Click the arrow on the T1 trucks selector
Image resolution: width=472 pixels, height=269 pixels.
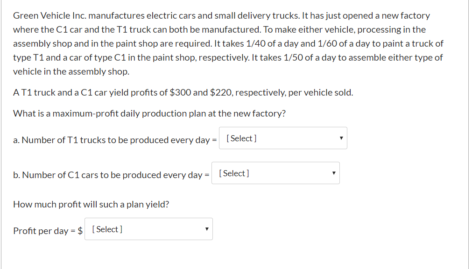click(x=341, y=138)
